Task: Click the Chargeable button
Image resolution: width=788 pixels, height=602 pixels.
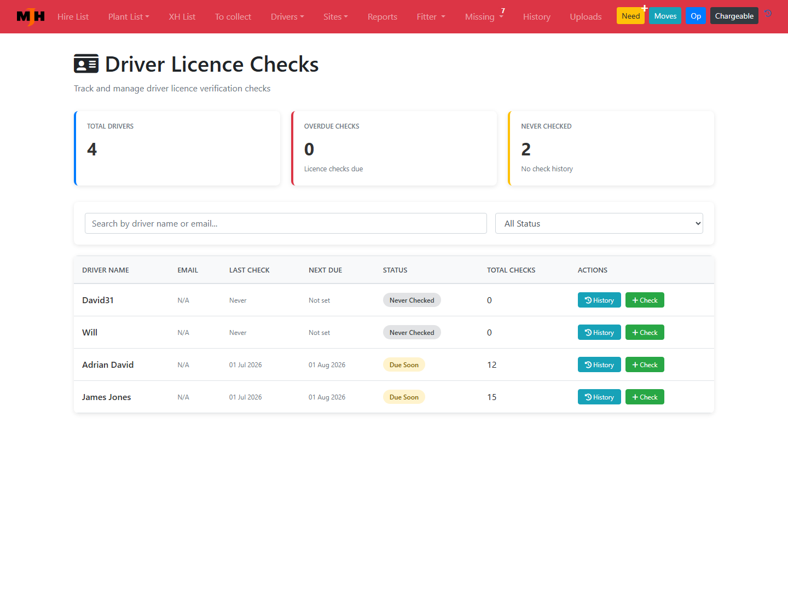Action: [734, 16]
